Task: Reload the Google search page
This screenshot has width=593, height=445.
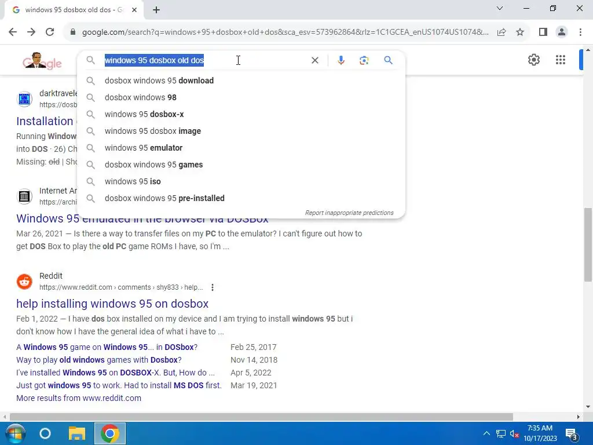Action: [x=50, y=32]
